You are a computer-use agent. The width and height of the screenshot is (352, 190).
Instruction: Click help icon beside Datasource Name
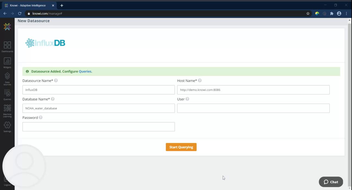click(56, 80)
